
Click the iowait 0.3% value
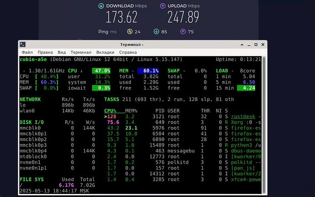tap(101, 88)
